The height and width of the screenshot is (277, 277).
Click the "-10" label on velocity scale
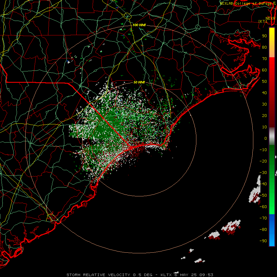click(x=263, y=150)
